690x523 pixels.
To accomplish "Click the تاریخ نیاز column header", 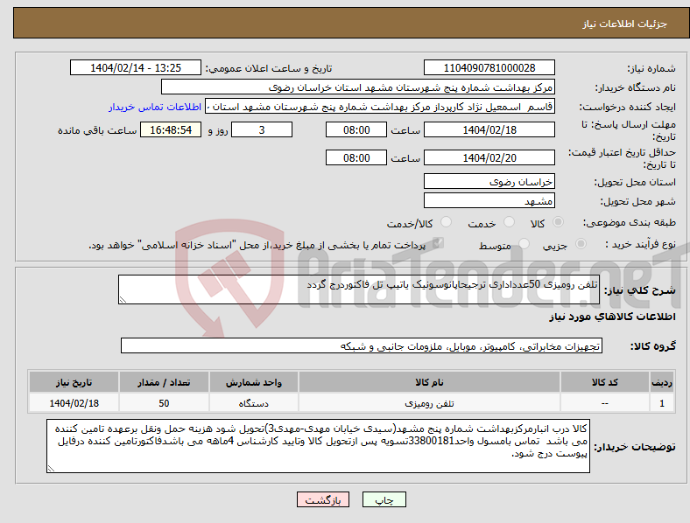I will [74, 382].
